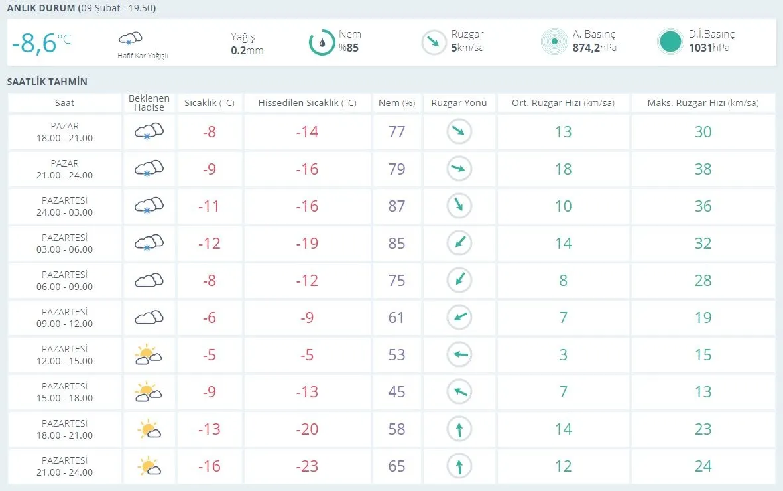This screenshot has width=783, height=491.
Task: Click the SAATLİK TAHMİN section heading
Action: coord(47,82)
